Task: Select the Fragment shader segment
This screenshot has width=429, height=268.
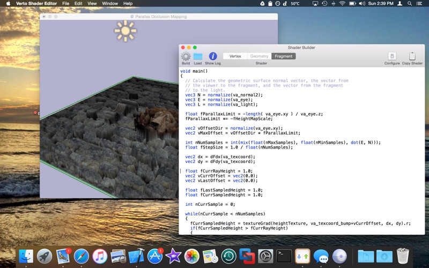Action: click(284, 56)
